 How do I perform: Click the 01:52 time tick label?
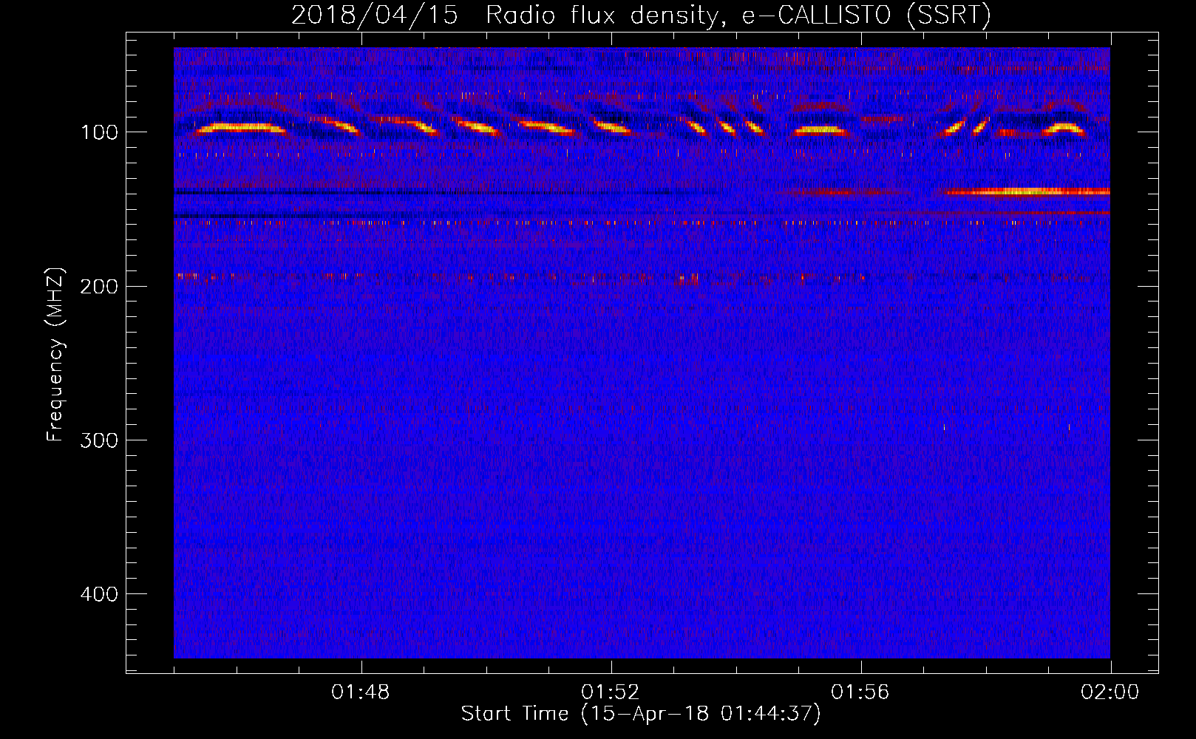pos(611,692)
